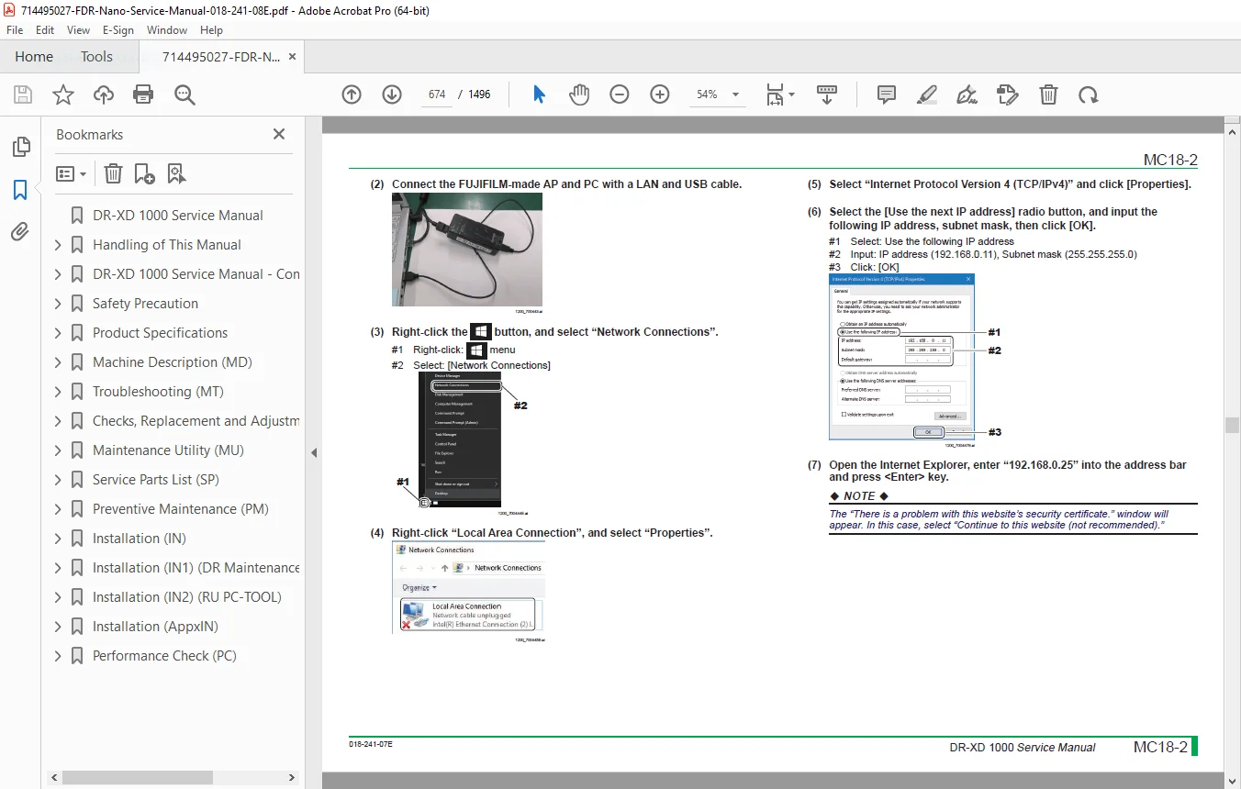This screenshot has width=1241, height=789.
Task: Choose the Selection arrow tool
Action: [x=539, y=94]
